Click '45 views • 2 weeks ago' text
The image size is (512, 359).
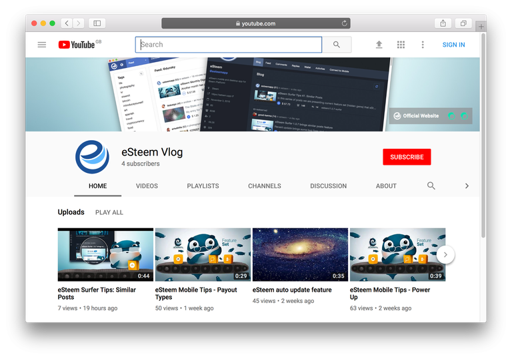pyautogui.click(x=283, y=301)
